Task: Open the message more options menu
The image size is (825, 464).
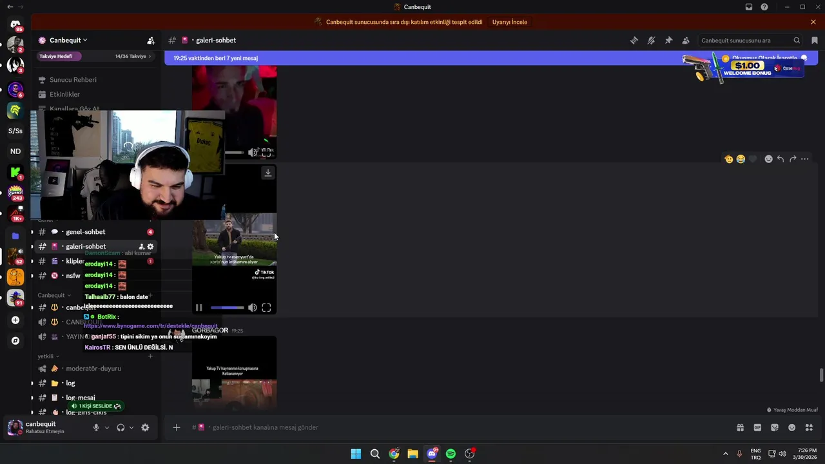Action: (x=805, y=159)
